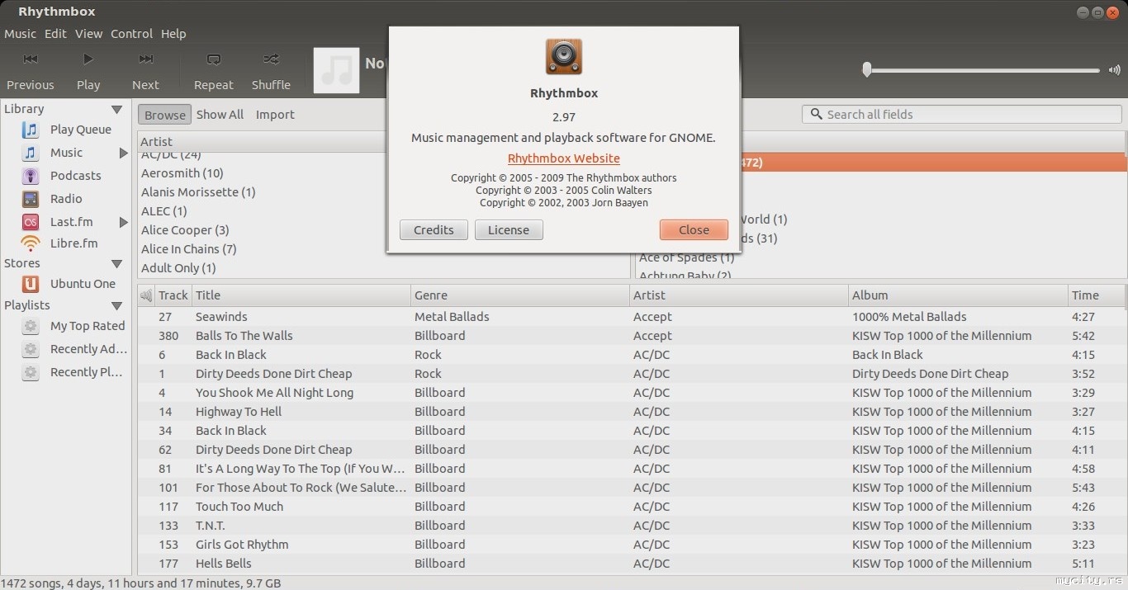Select You Shook Me All Night Long
The height and width of the screenshot is (590, 1128).
631,393
